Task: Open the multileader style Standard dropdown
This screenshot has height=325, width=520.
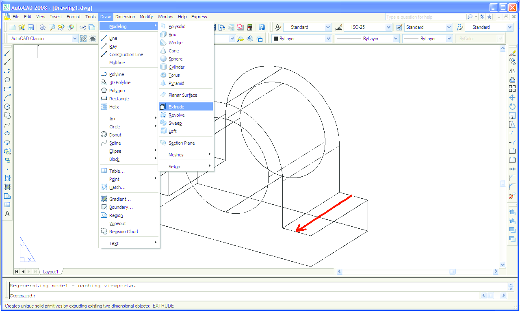Action: pyautogui.click(x=509, y=27)
